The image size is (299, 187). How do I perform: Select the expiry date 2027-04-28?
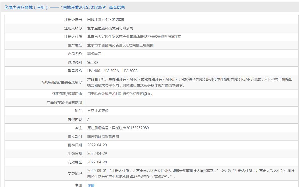[97, 162]
